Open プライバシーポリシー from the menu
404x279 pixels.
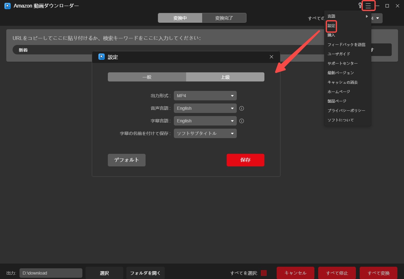[346, 111]
